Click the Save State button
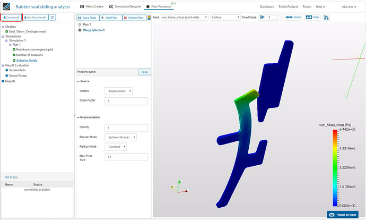 click(x=88, y=18)
